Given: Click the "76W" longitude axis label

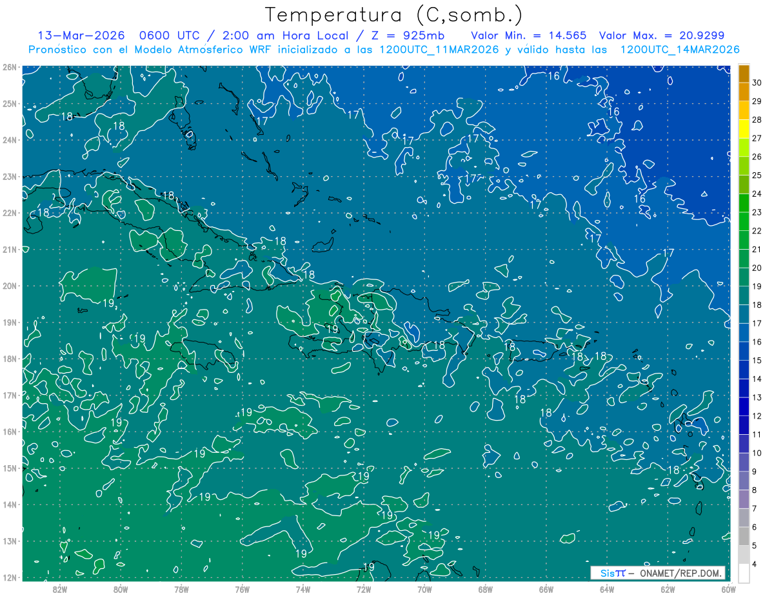Looking at the screenshot, I should tap(242, 588).
